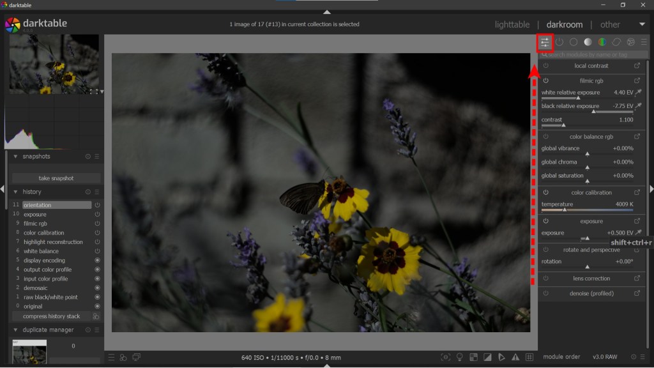Switch to the lighttable view
This screenshot has width=654, height=368.
click(x=512, y=24)
